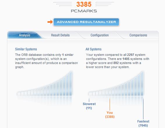Click the 3385 score number
This screenshot has width=165, height=128.
[84, 4]
